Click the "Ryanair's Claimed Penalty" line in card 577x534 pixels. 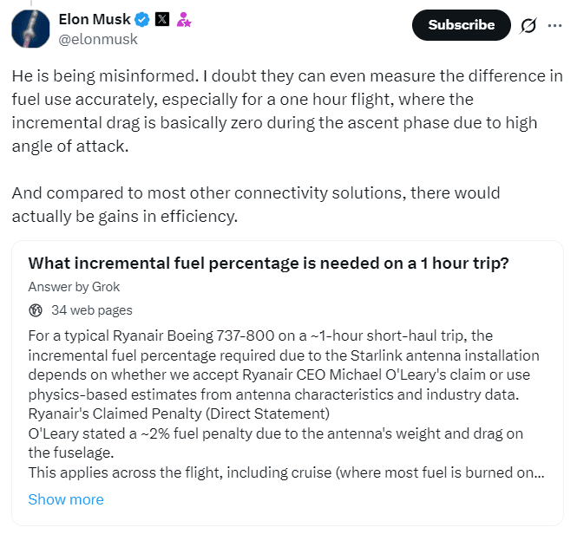pyautogui.click(x=179, y=413)
